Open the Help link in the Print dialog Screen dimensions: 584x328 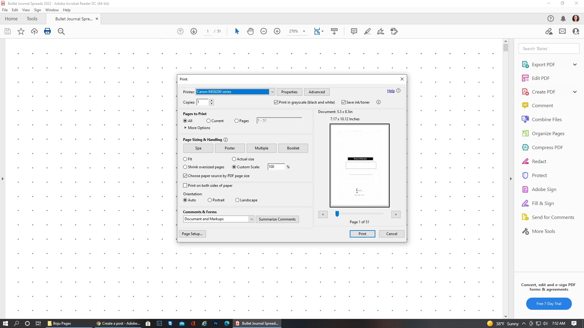391,91
